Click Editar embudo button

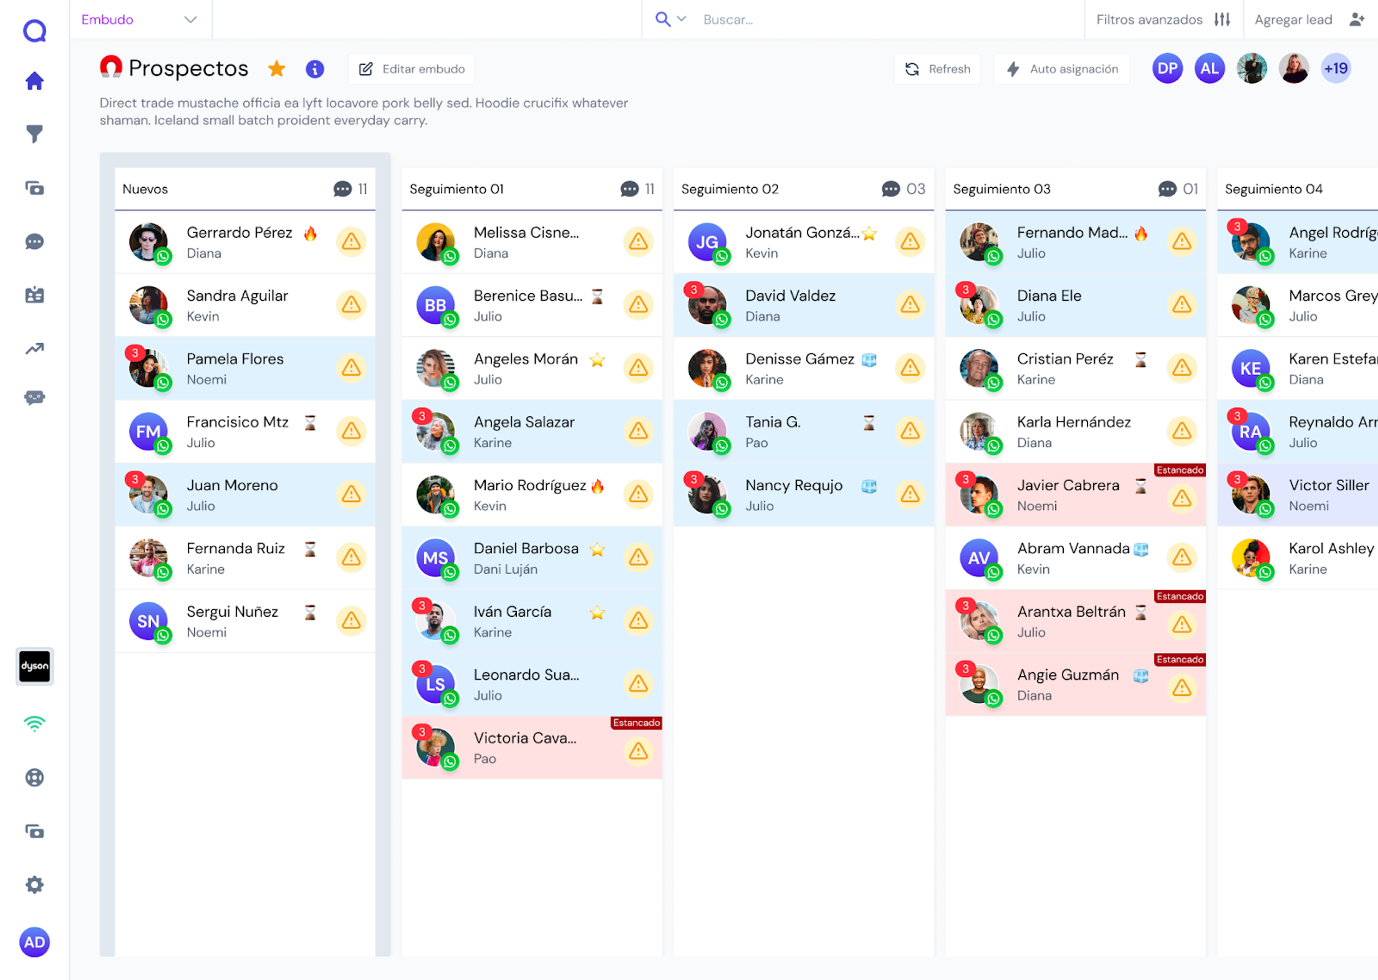click(x=412, y=69)
